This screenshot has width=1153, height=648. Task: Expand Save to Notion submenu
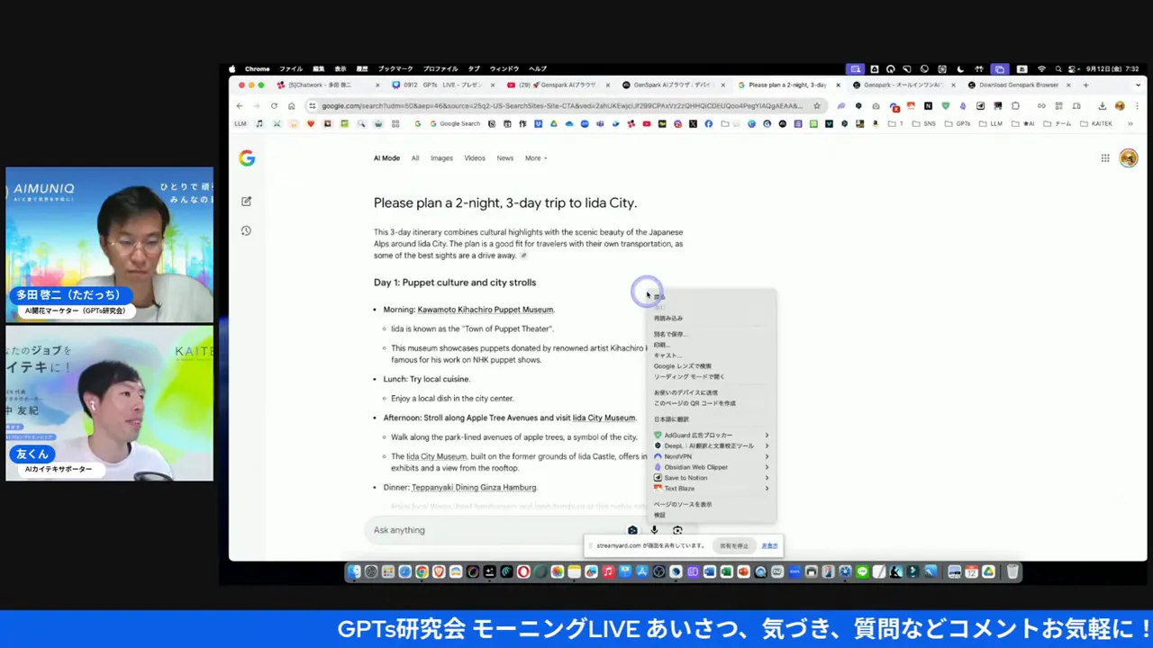712,478
